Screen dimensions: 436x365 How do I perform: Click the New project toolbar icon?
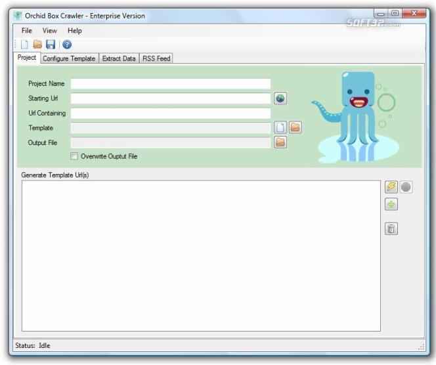[24, 45]
